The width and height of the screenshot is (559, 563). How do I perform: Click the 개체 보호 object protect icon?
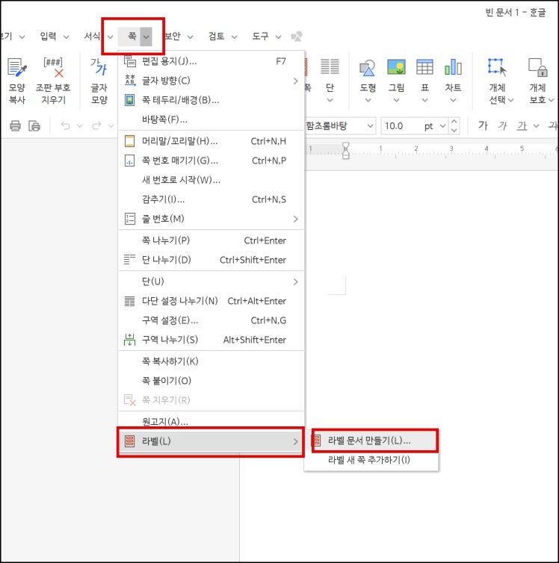(538, 67)
